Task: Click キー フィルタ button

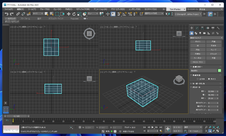Action: (195, 131)
